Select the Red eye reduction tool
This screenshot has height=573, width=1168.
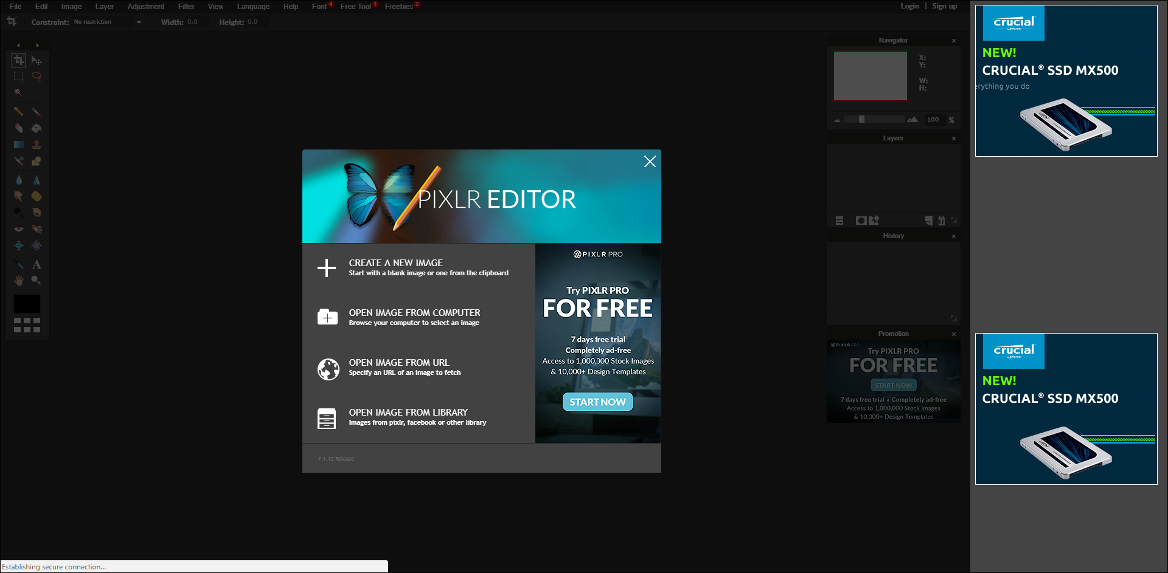point(18,229)
